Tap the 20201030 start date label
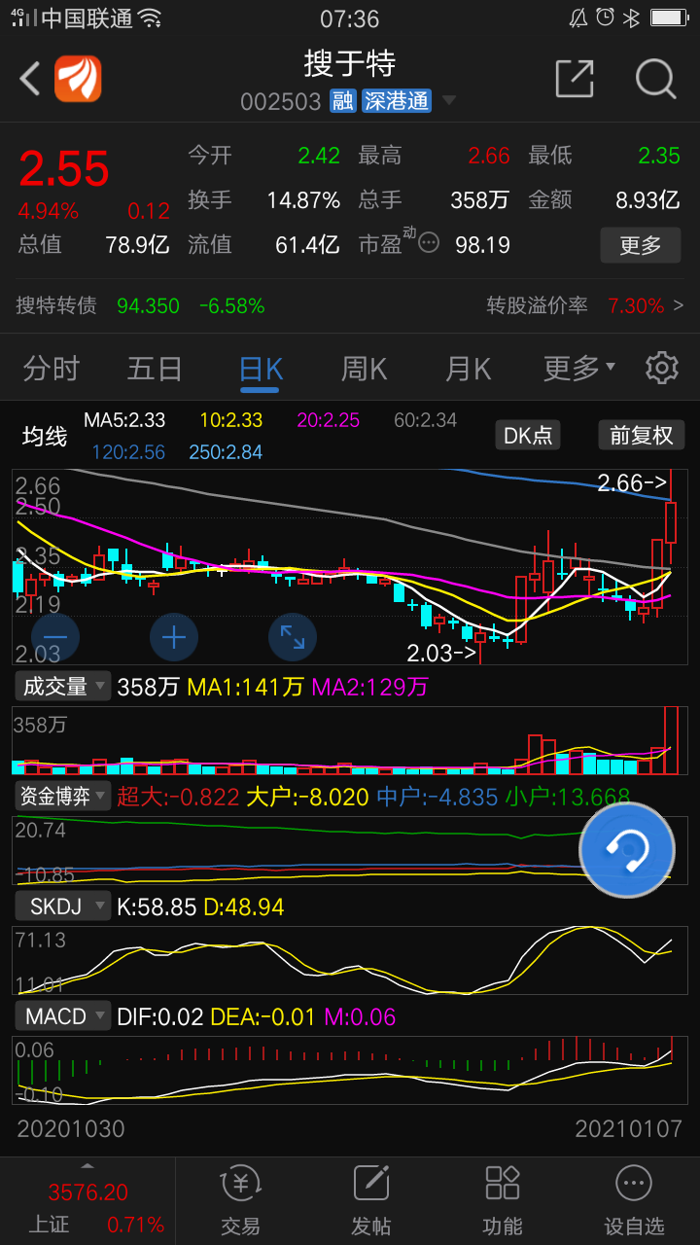Image resolution: width=700 pixels, height=1245 pixels. coord(71,1128)
